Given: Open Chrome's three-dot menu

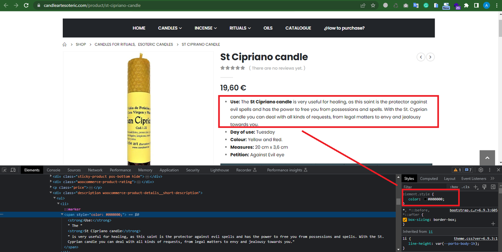Looking at the screenshot, I should (x=496, y=5).
